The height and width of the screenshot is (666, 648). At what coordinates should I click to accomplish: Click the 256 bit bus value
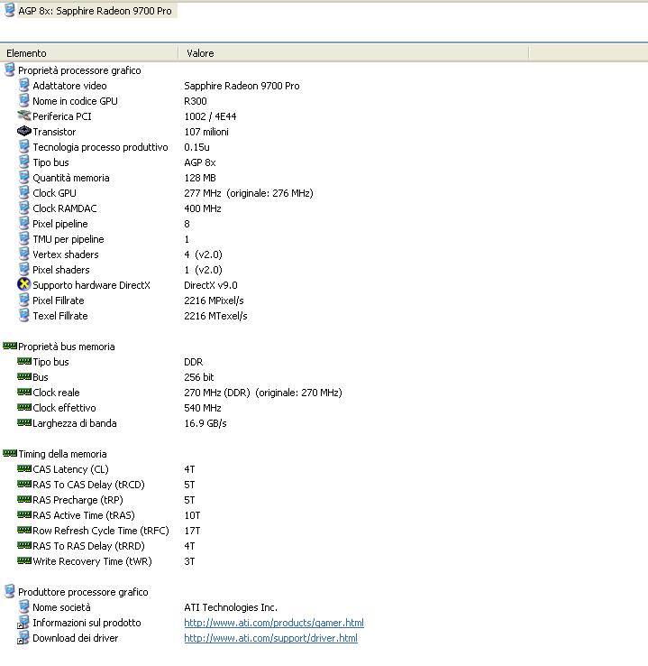click(x=199, y=377)
